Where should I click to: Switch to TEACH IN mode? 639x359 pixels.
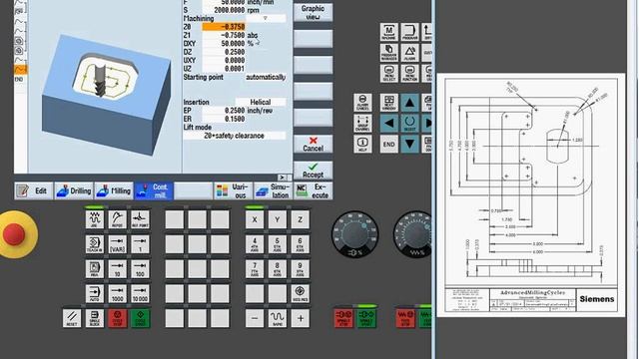coord(95,244)
